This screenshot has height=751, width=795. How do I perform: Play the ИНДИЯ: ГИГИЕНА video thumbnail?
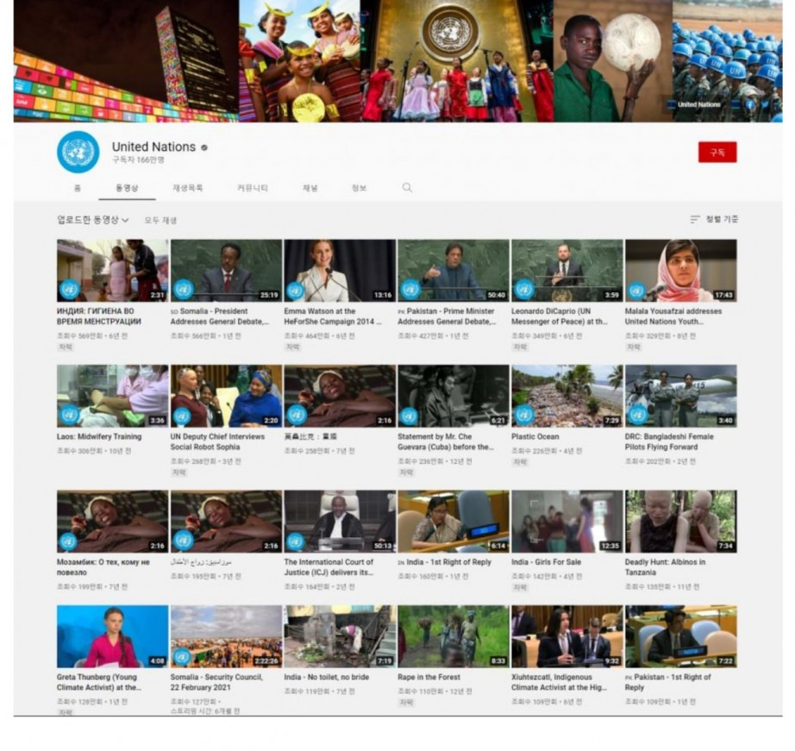(x=113, y=271)
